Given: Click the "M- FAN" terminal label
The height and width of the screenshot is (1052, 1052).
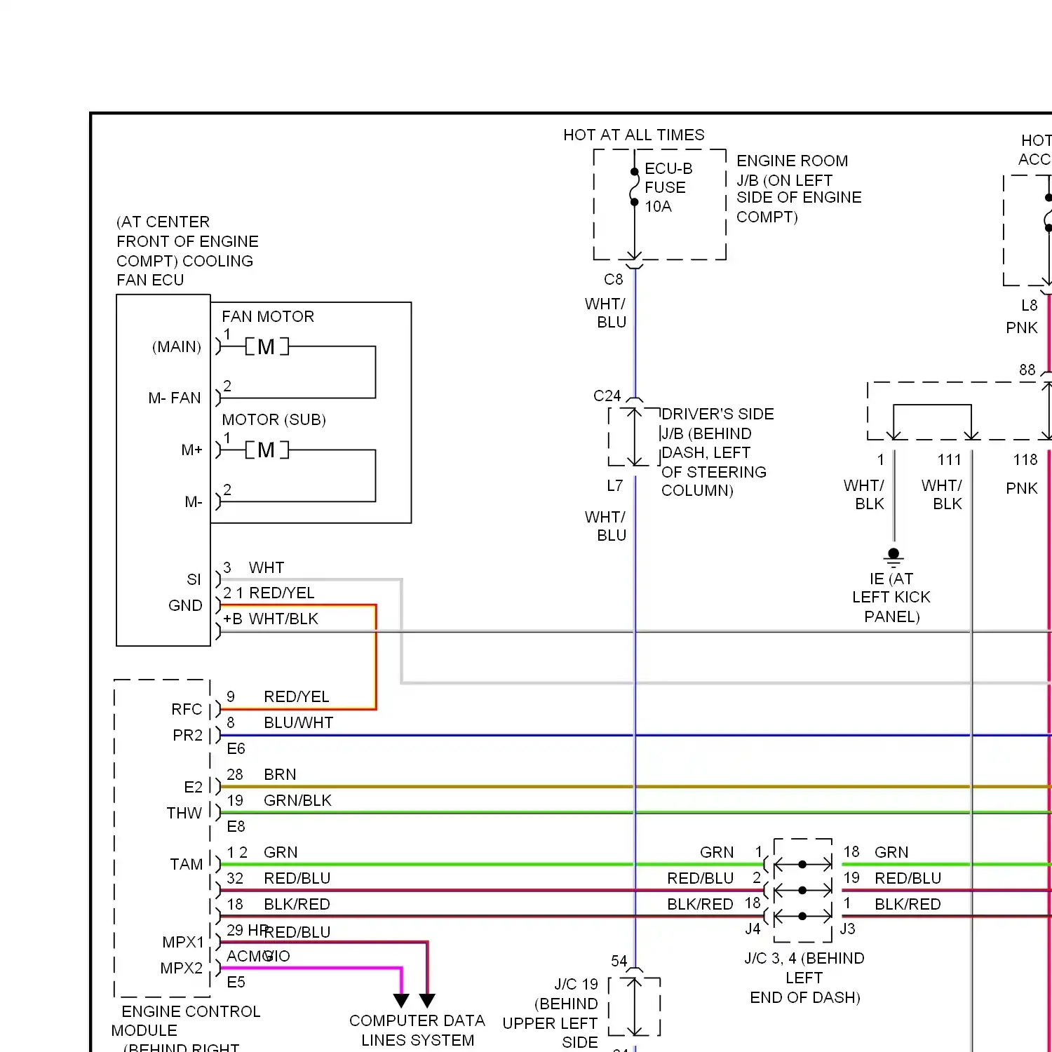Looking at the screenshot, I should point(175,398).
